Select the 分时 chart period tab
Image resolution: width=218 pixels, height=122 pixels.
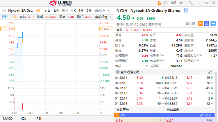(x=38, y=11)
